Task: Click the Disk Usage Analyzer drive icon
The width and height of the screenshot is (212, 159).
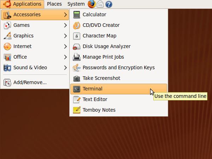Action: point(77,47)
